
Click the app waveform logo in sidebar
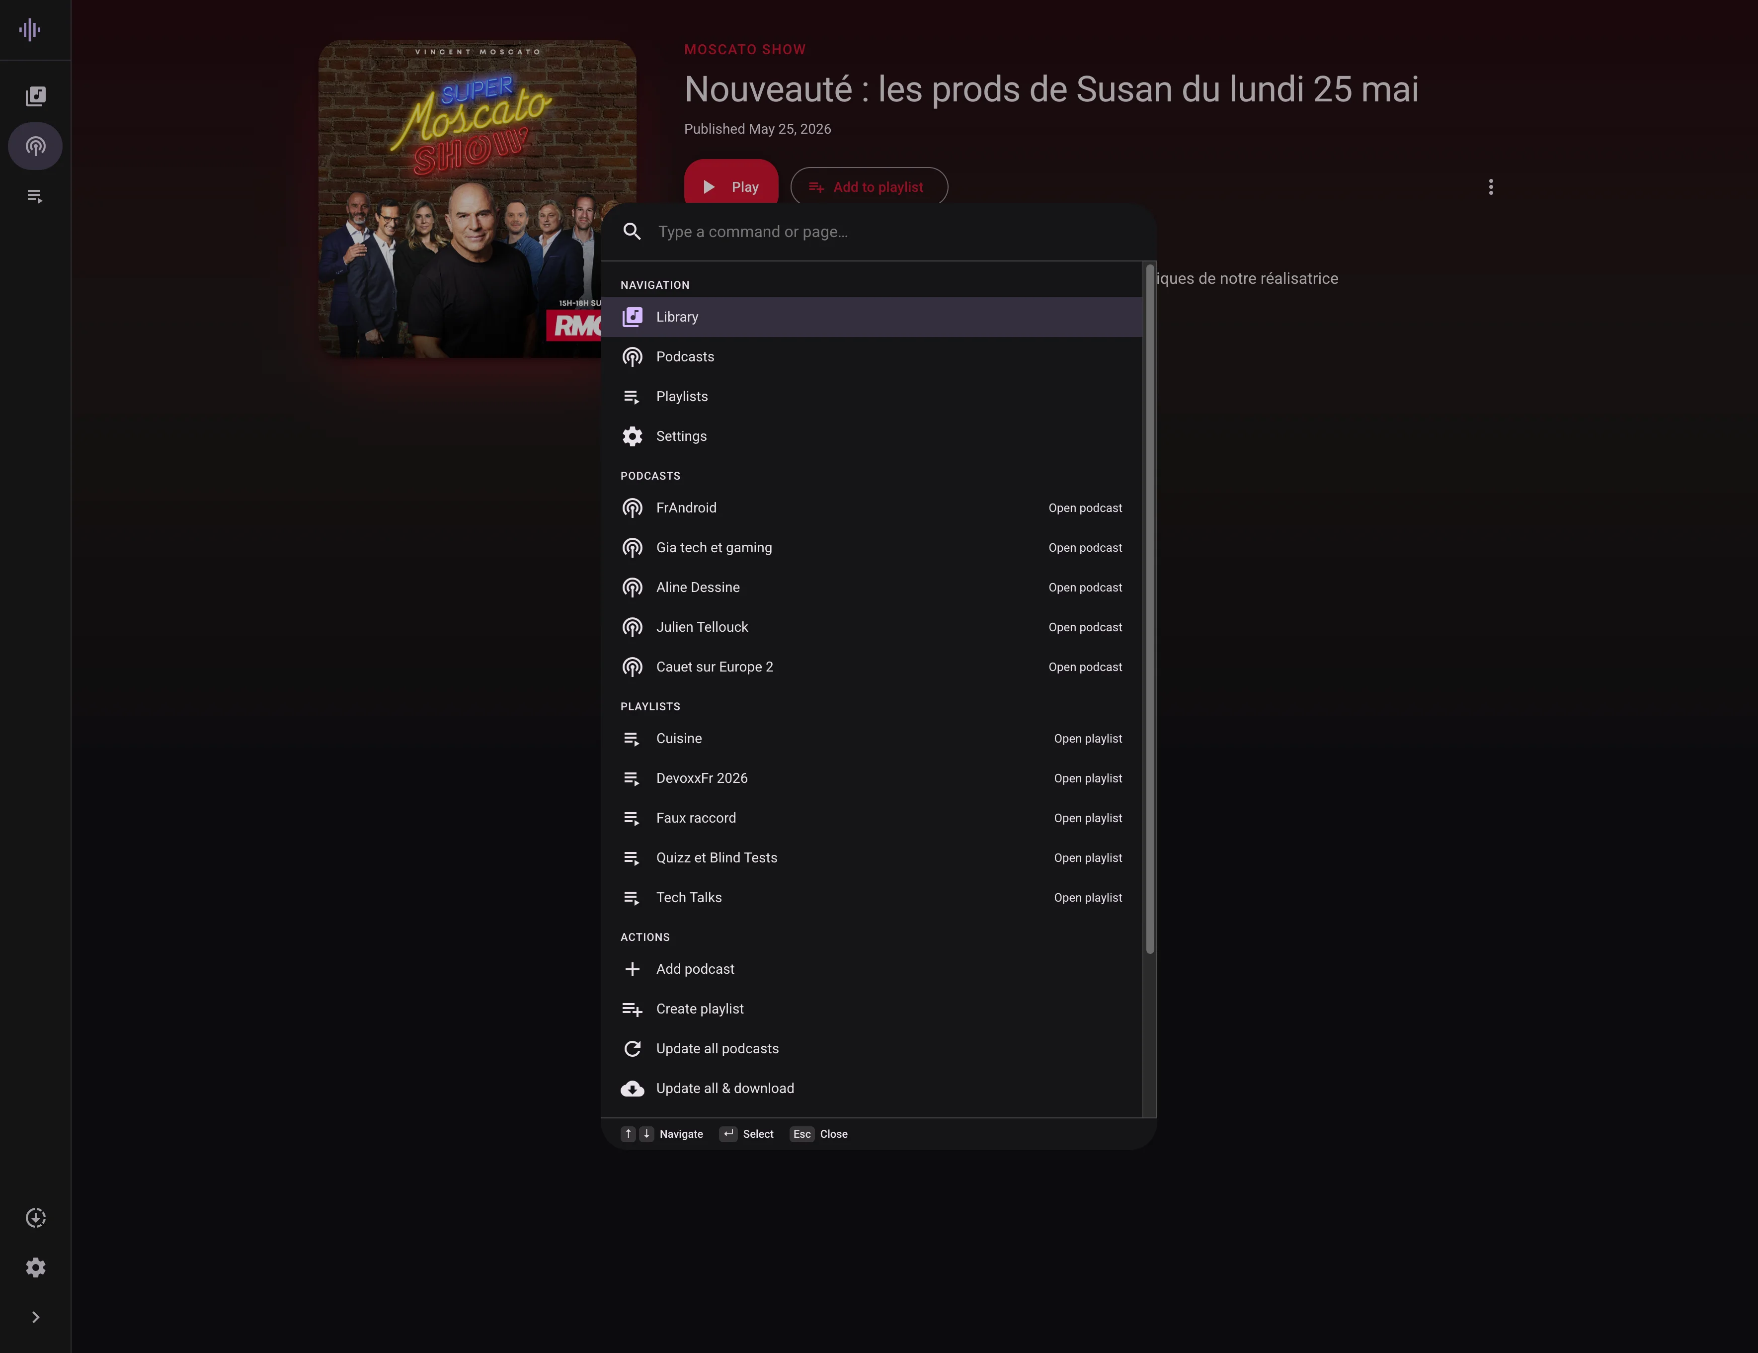(30, 30)
